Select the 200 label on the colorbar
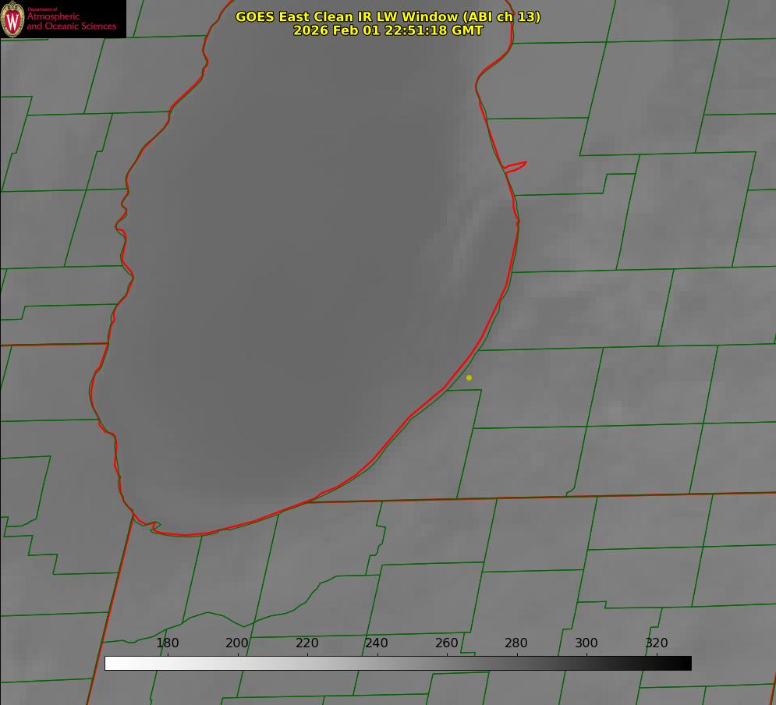 pyautogui.click(x=237, y=643)
